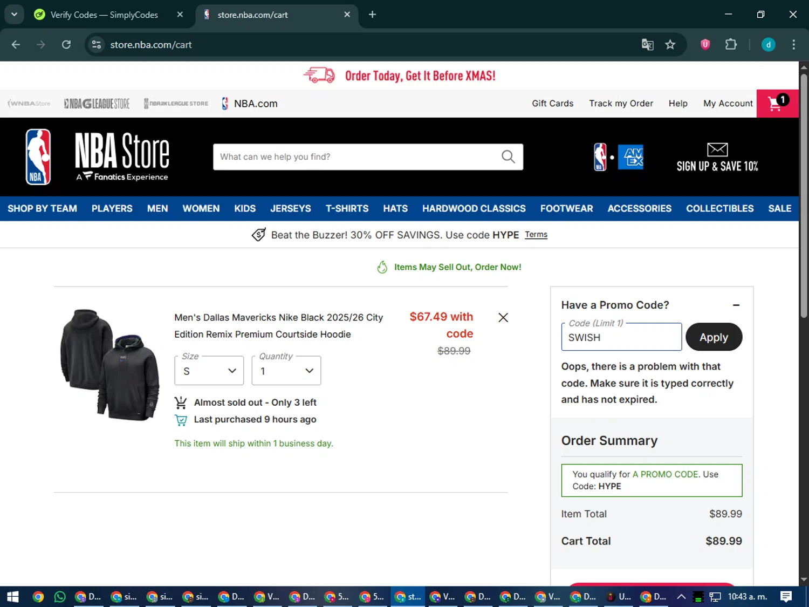Open the red shield extension icon
809x607 pixels.
[705, 45]
